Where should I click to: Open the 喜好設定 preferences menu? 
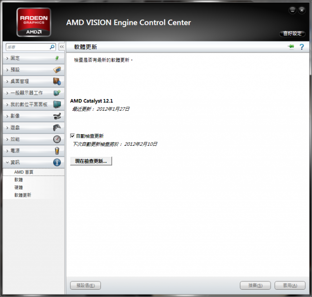coord(292,34)
